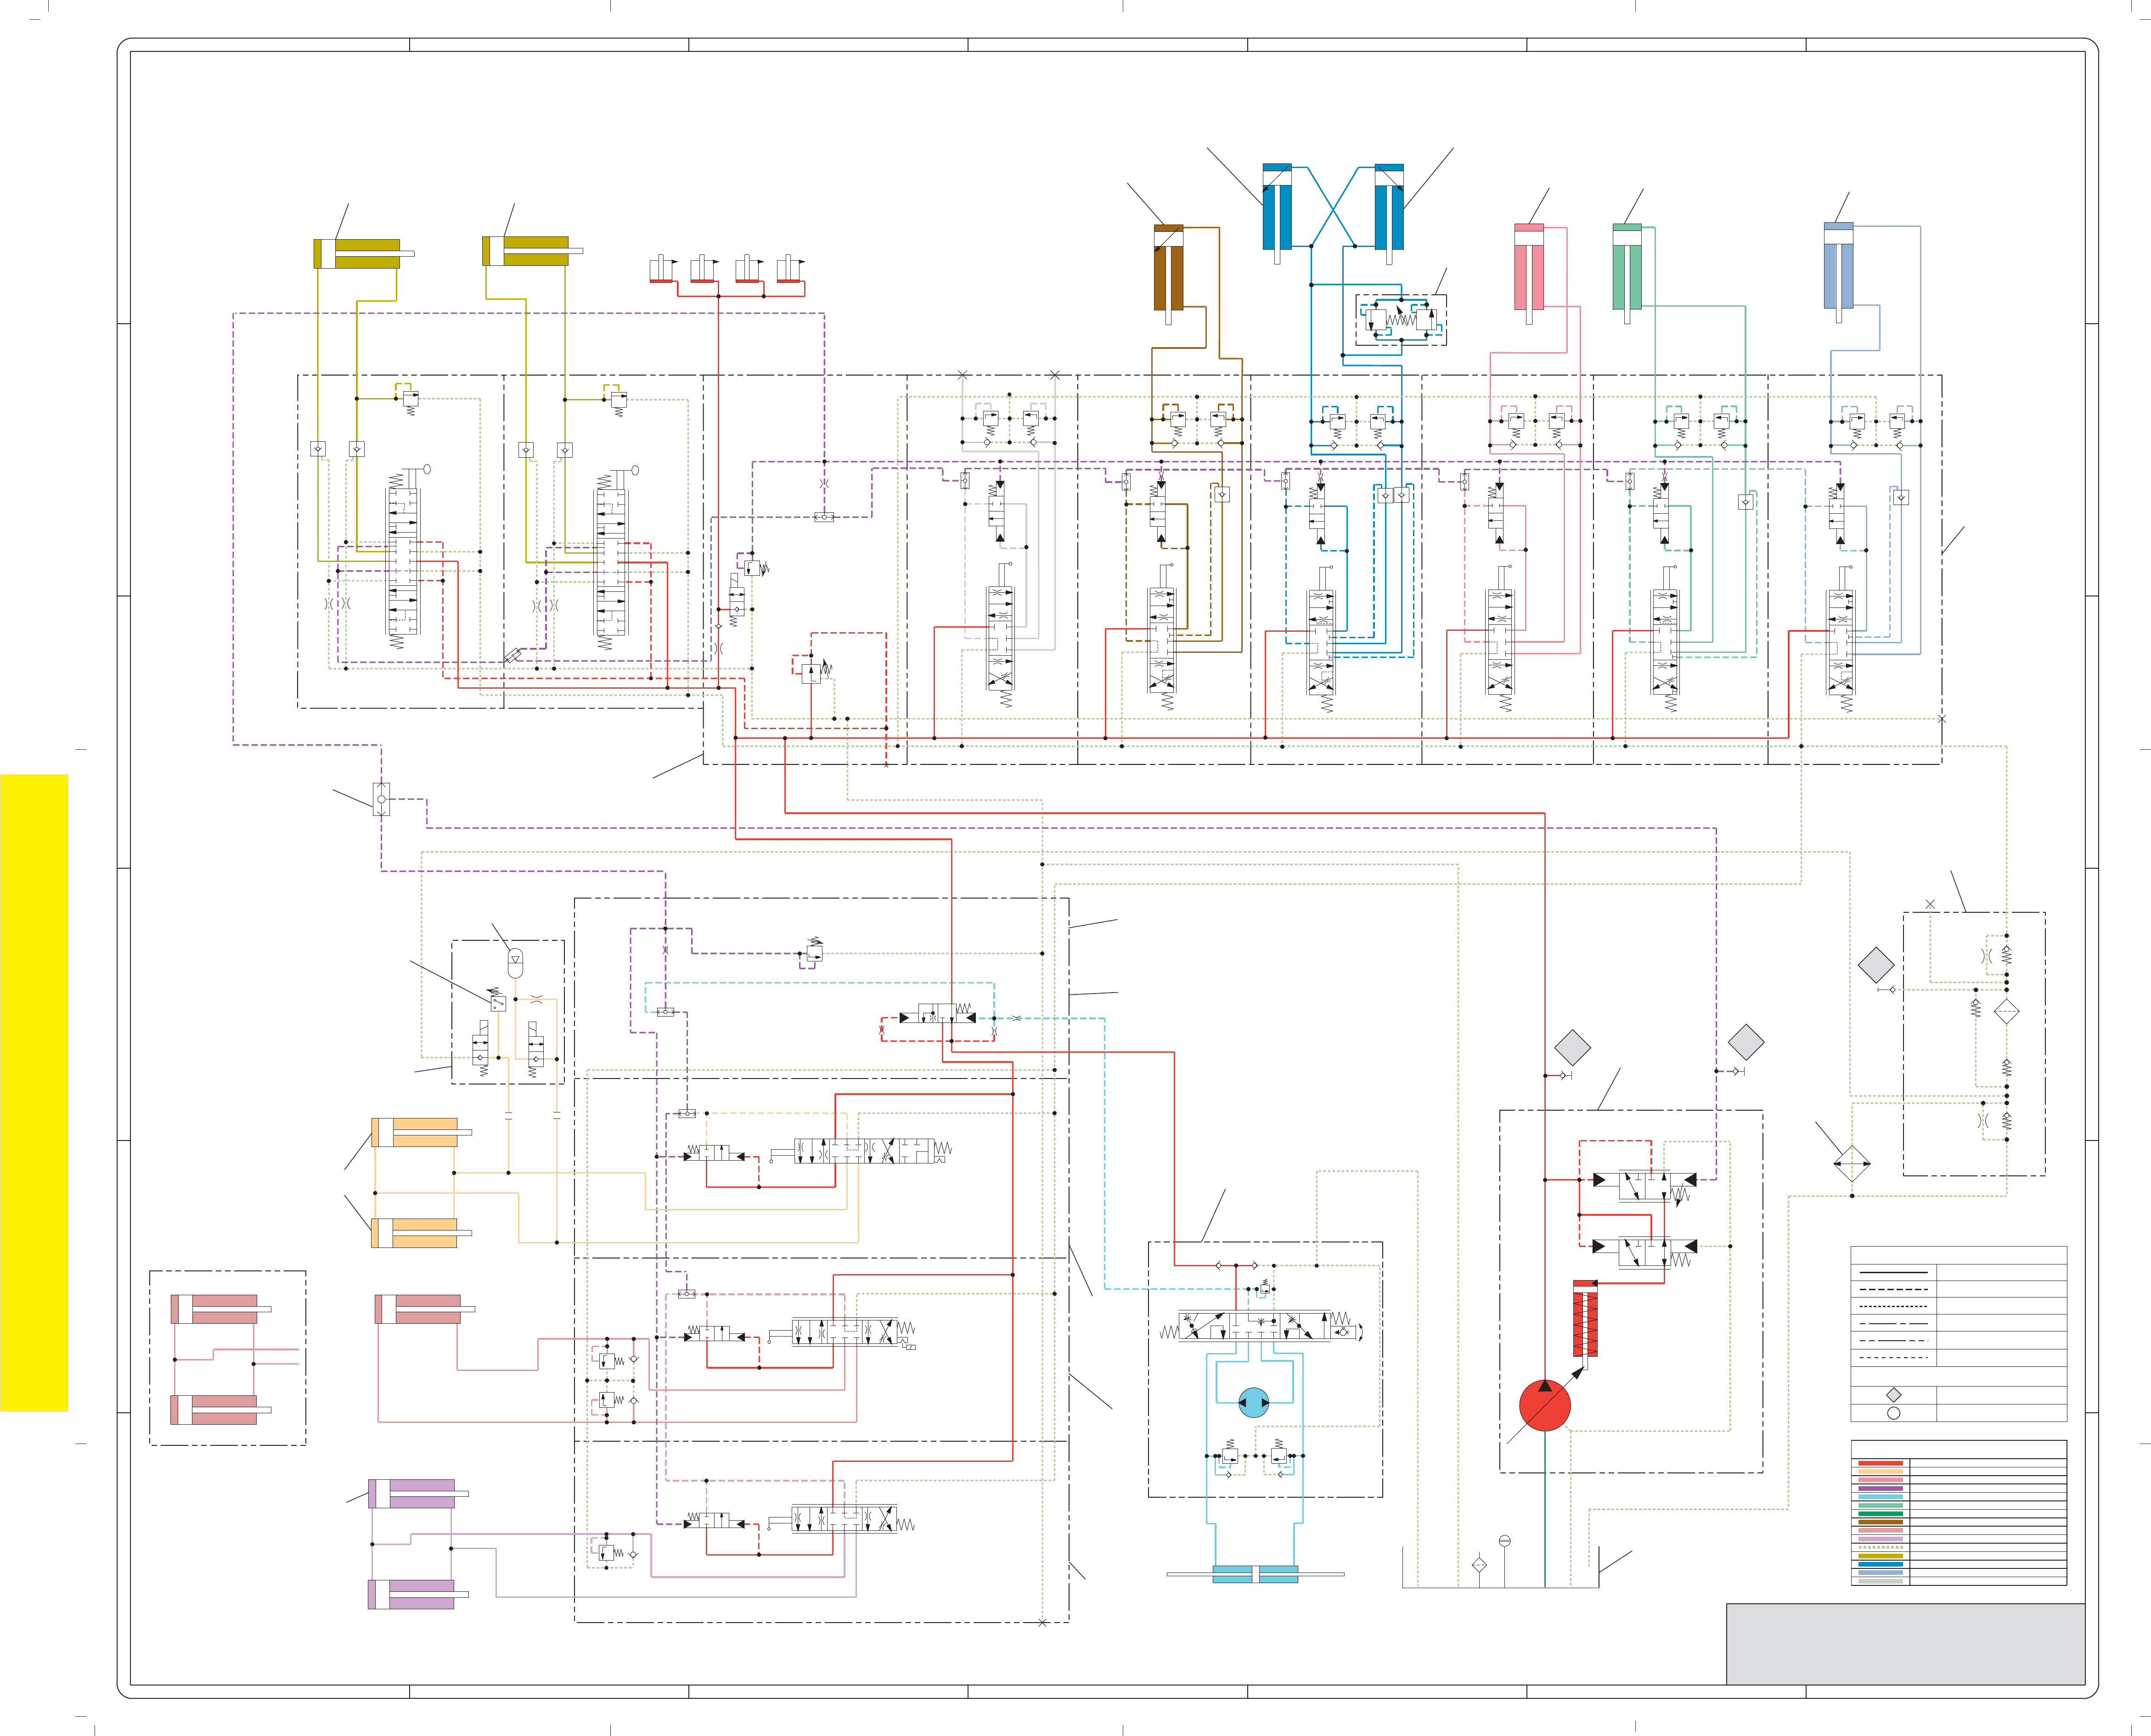Click the gray diamond in symbol legend
The image size is (2151, 1736).
(x=1893, y=1395)
